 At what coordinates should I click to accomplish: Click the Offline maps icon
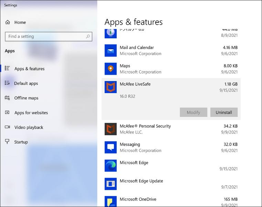click(7, 98)
